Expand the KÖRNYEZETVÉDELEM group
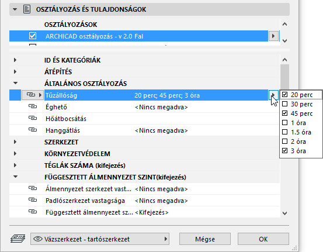Screen dimensions: 323x252 [15, 154]
